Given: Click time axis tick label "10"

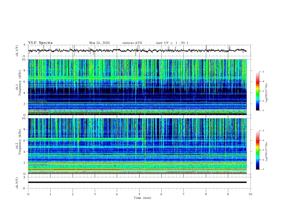Looking at the screenshot, I should tap(250, 194).
